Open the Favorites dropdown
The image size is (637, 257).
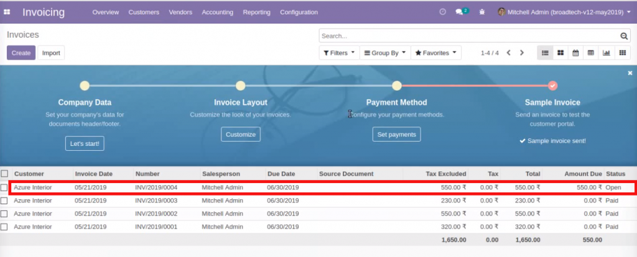(436, 53)
